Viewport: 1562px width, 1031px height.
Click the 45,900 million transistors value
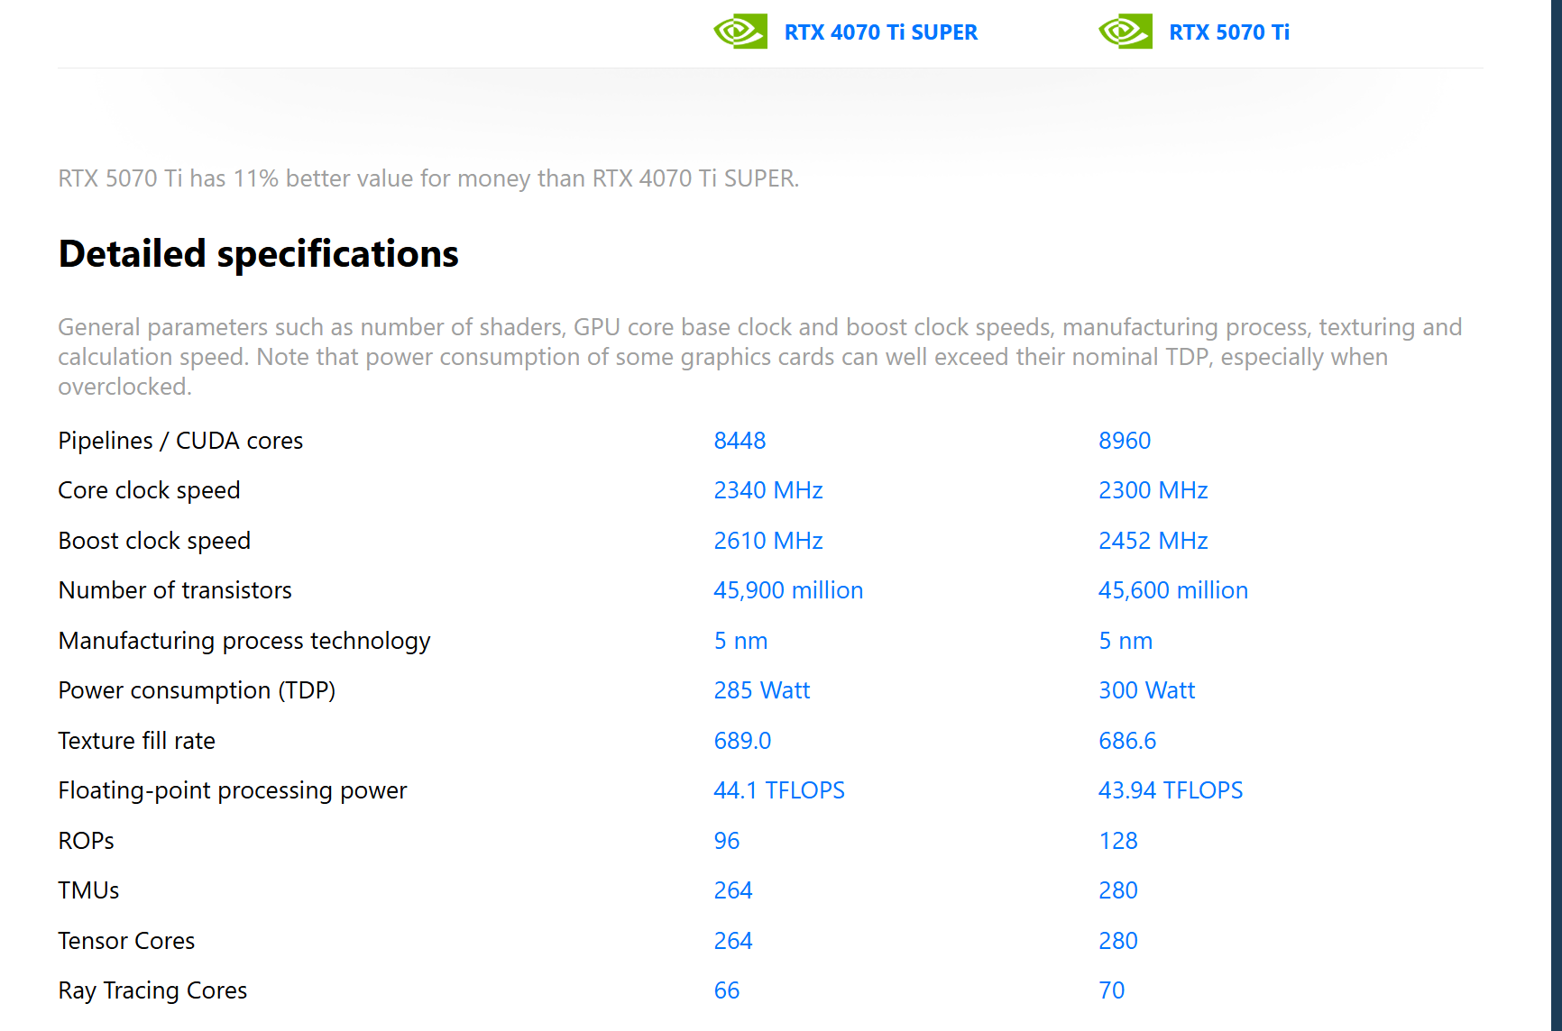pos(788,590)
